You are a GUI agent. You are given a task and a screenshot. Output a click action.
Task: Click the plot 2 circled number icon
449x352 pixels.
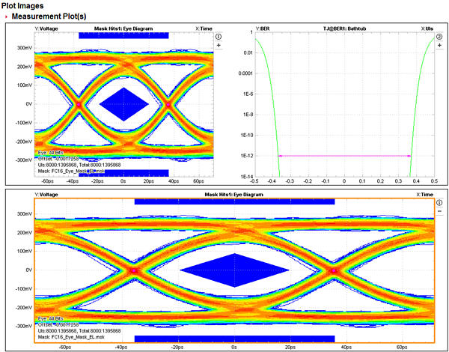click(439, 35)
